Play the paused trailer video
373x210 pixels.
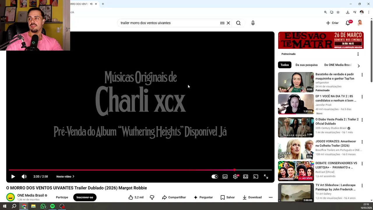click(13, 176)
